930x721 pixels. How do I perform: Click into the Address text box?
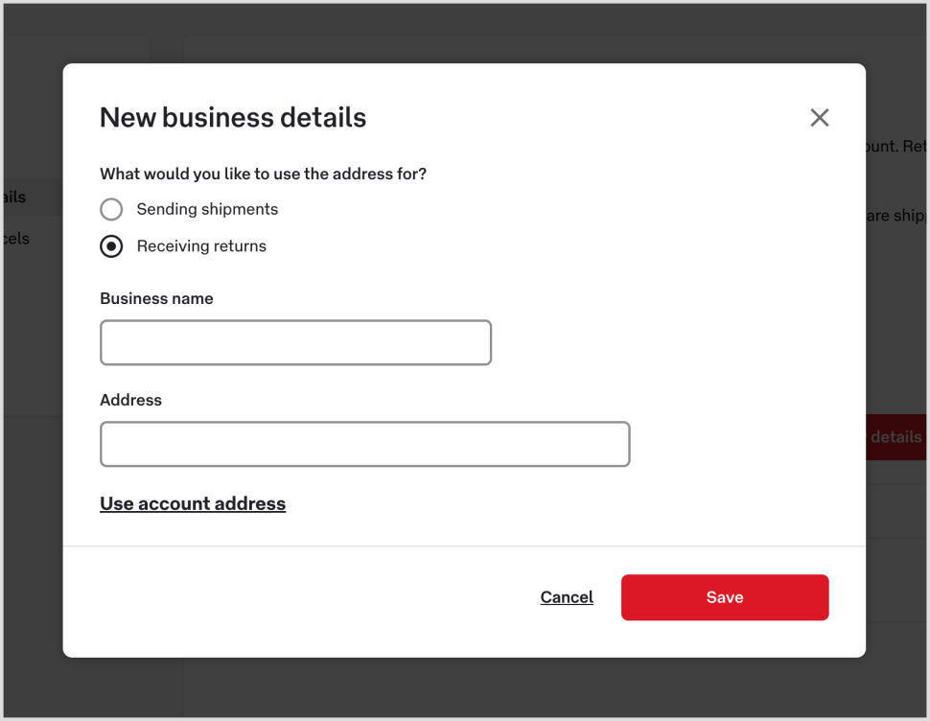[364, 444]
